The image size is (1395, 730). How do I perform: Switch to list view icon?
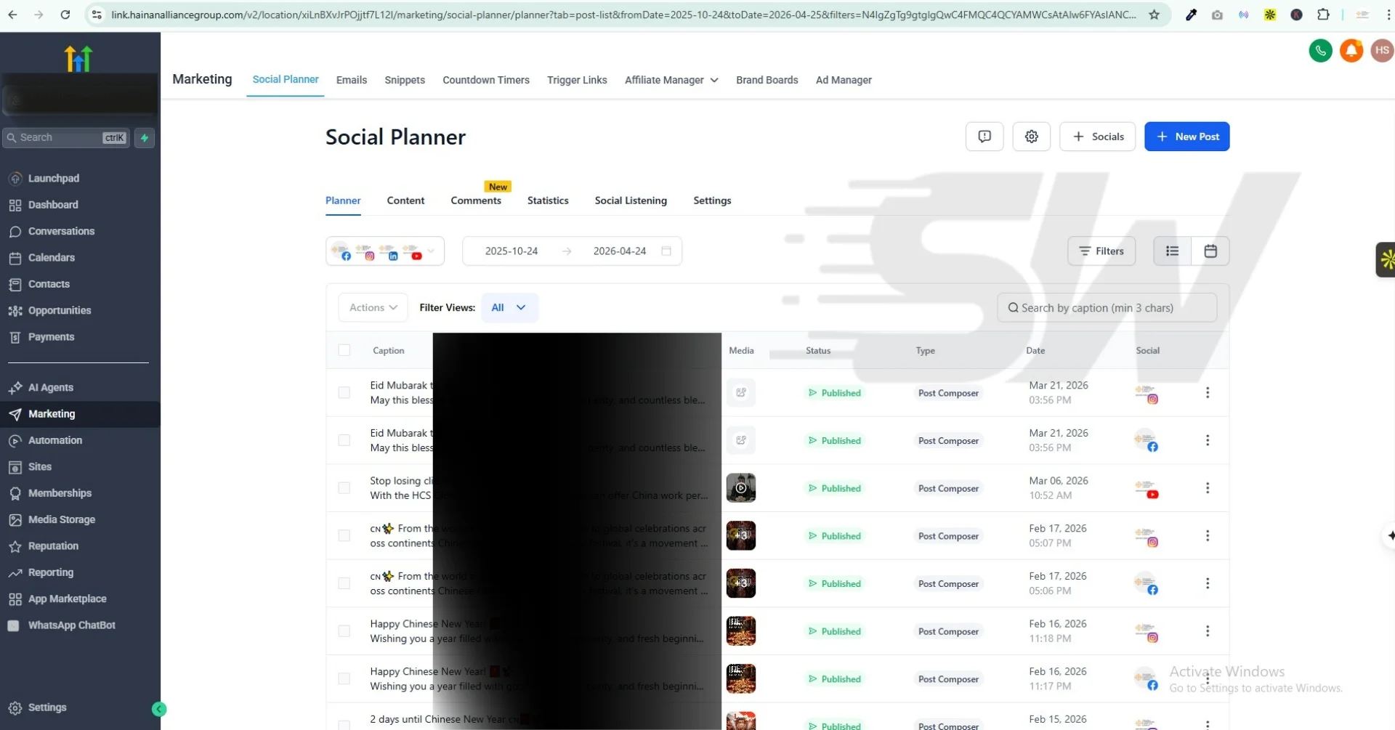coord(1172,251)
